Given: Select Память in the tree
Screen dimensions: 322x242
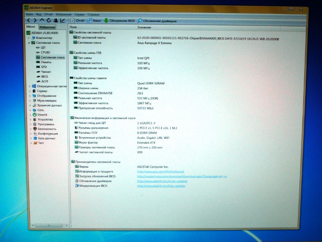Looking at the screenshot, I should coord(44,62).
